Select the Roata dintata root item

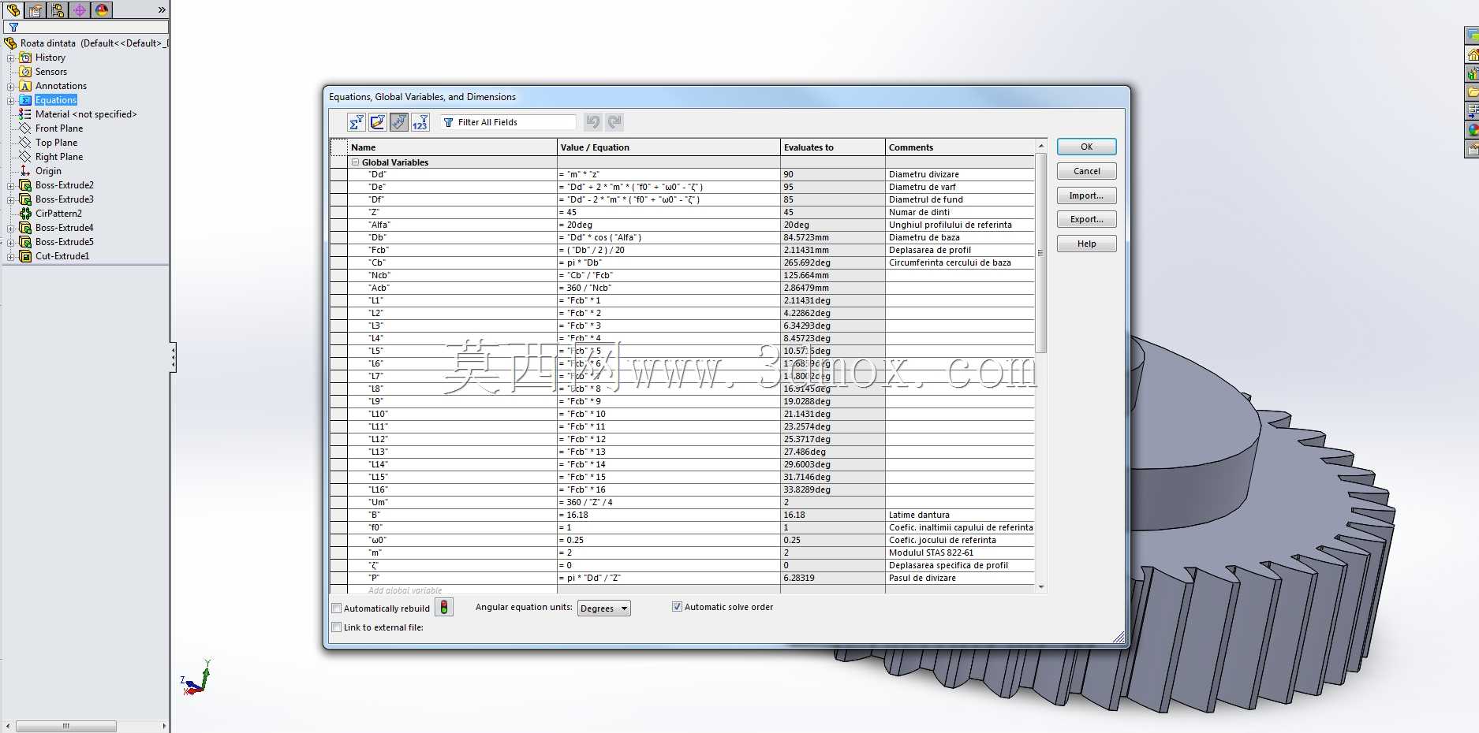click(86, 43)
